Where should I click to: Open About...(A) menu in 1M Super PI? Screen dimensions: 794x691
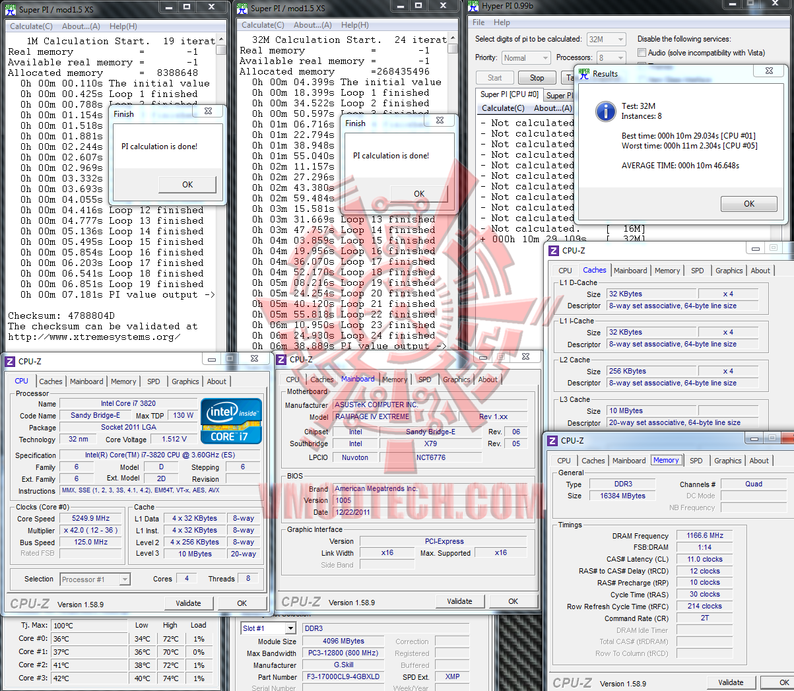[81, 26]
